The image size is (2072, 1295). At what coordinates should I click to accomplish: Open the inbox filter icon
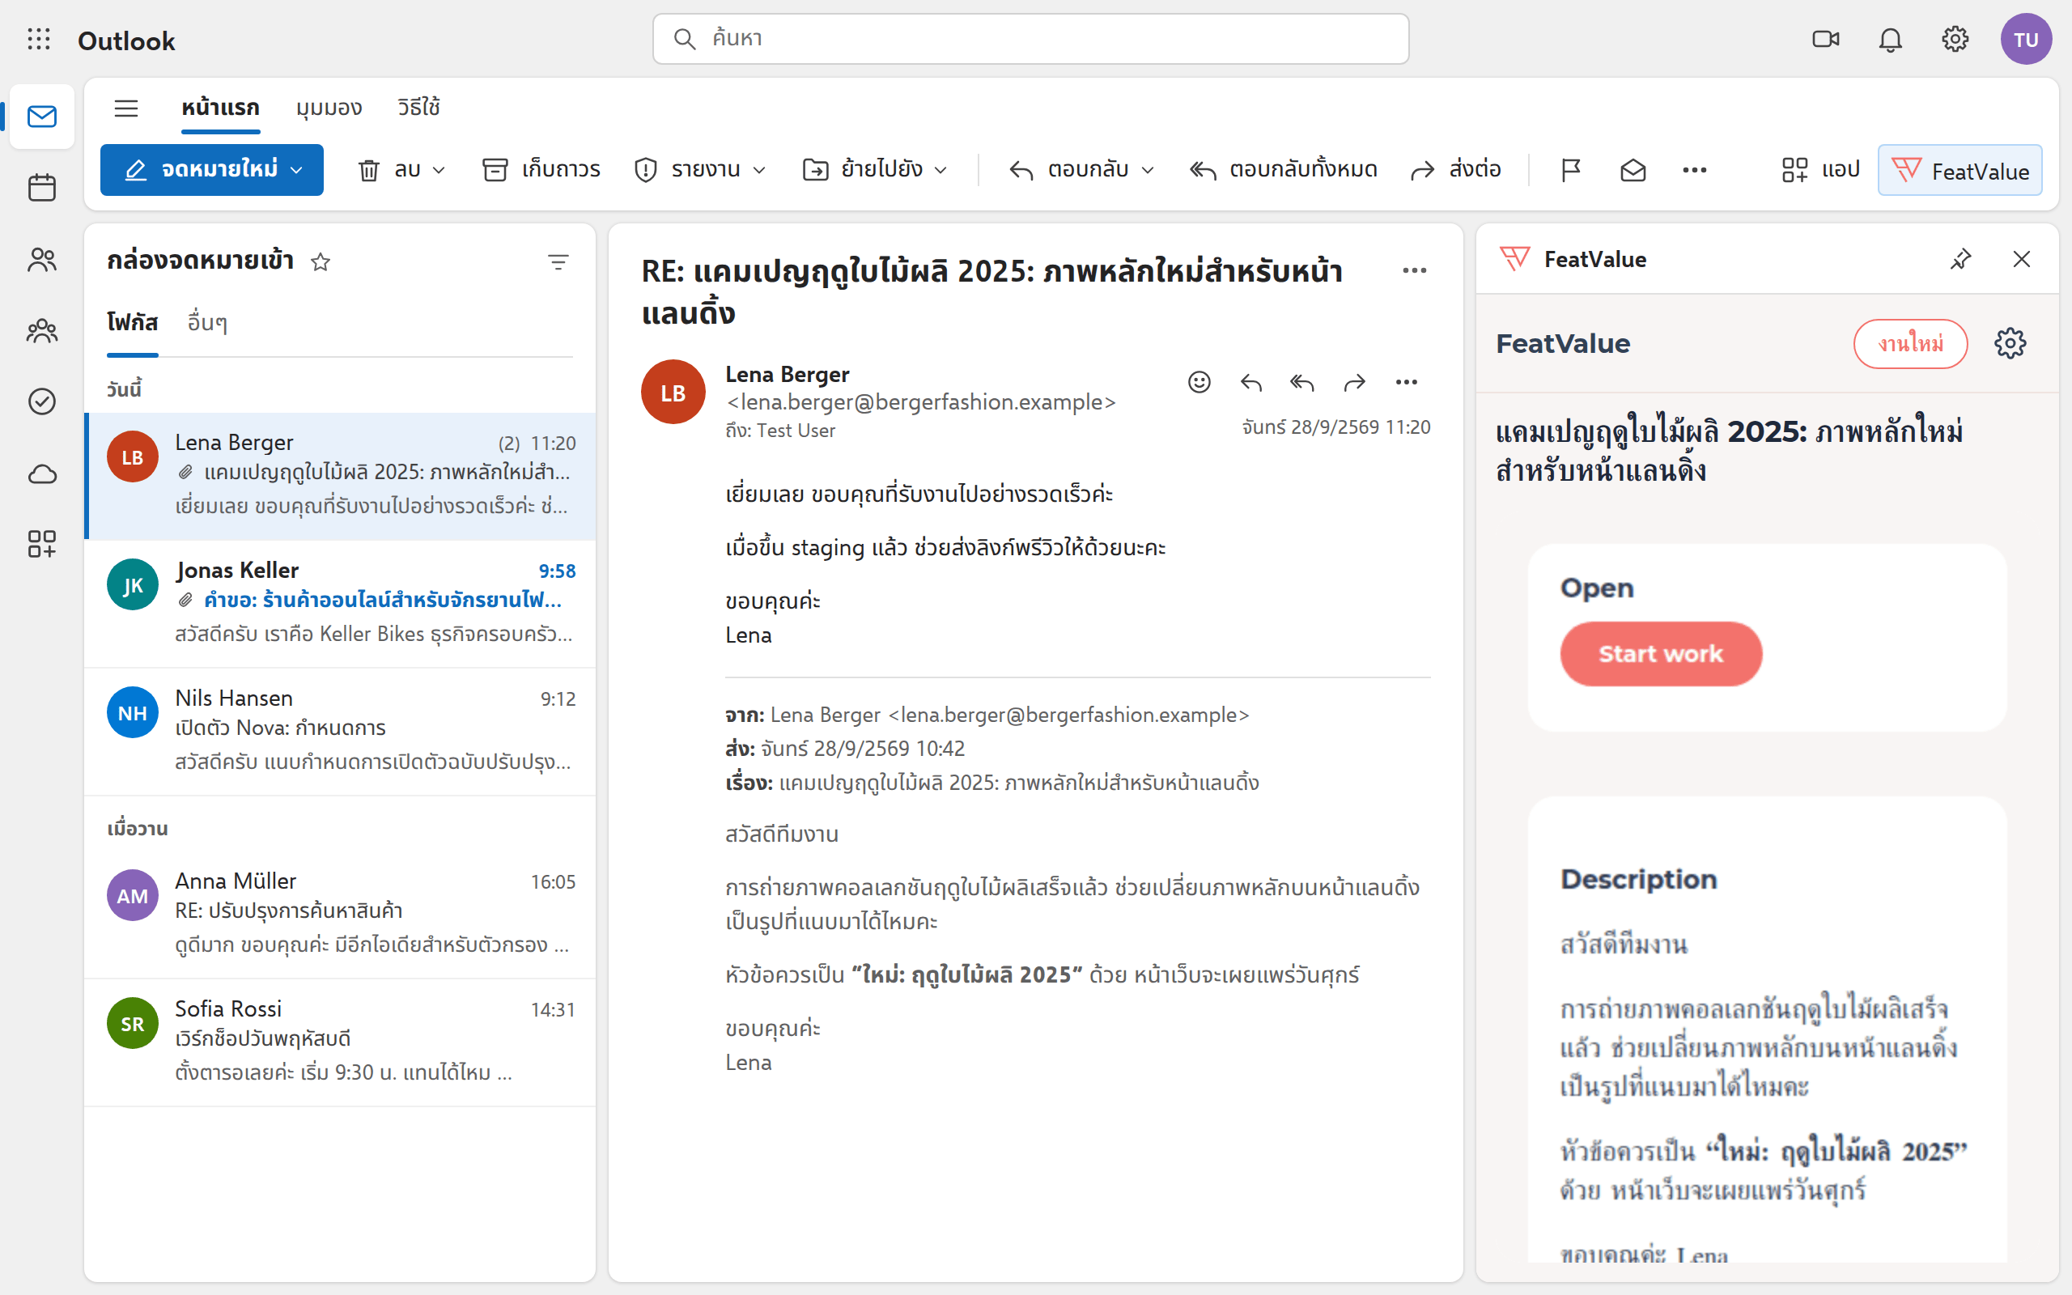(558, 262)
